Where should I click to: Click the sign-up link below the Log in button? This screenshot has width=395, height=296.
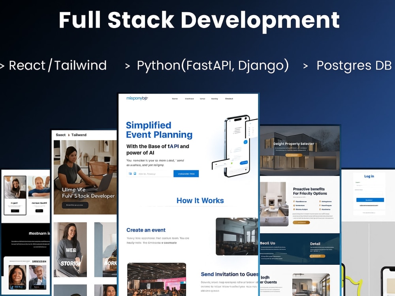point(369,205)
